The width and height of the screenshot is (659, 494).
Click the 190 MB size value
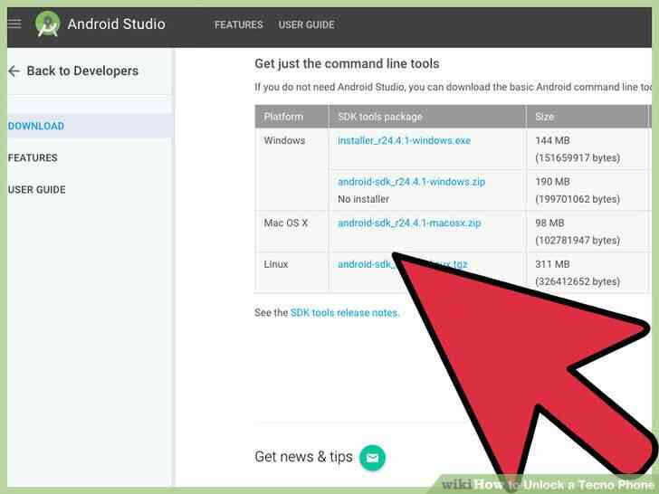[552, 182]
